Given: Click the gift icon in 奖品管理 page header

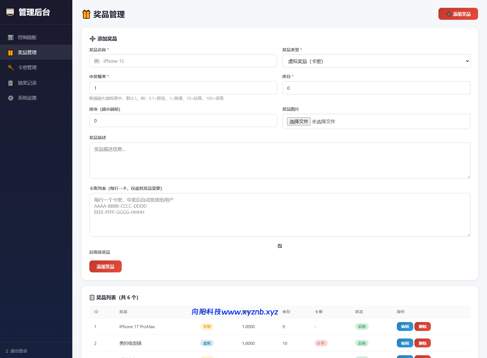Looking at the screenshot, I should coord(86,14).
